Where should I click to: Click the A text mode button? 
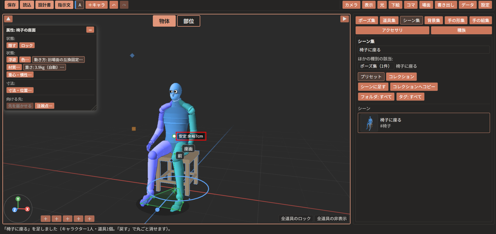(x=80, y=5)
